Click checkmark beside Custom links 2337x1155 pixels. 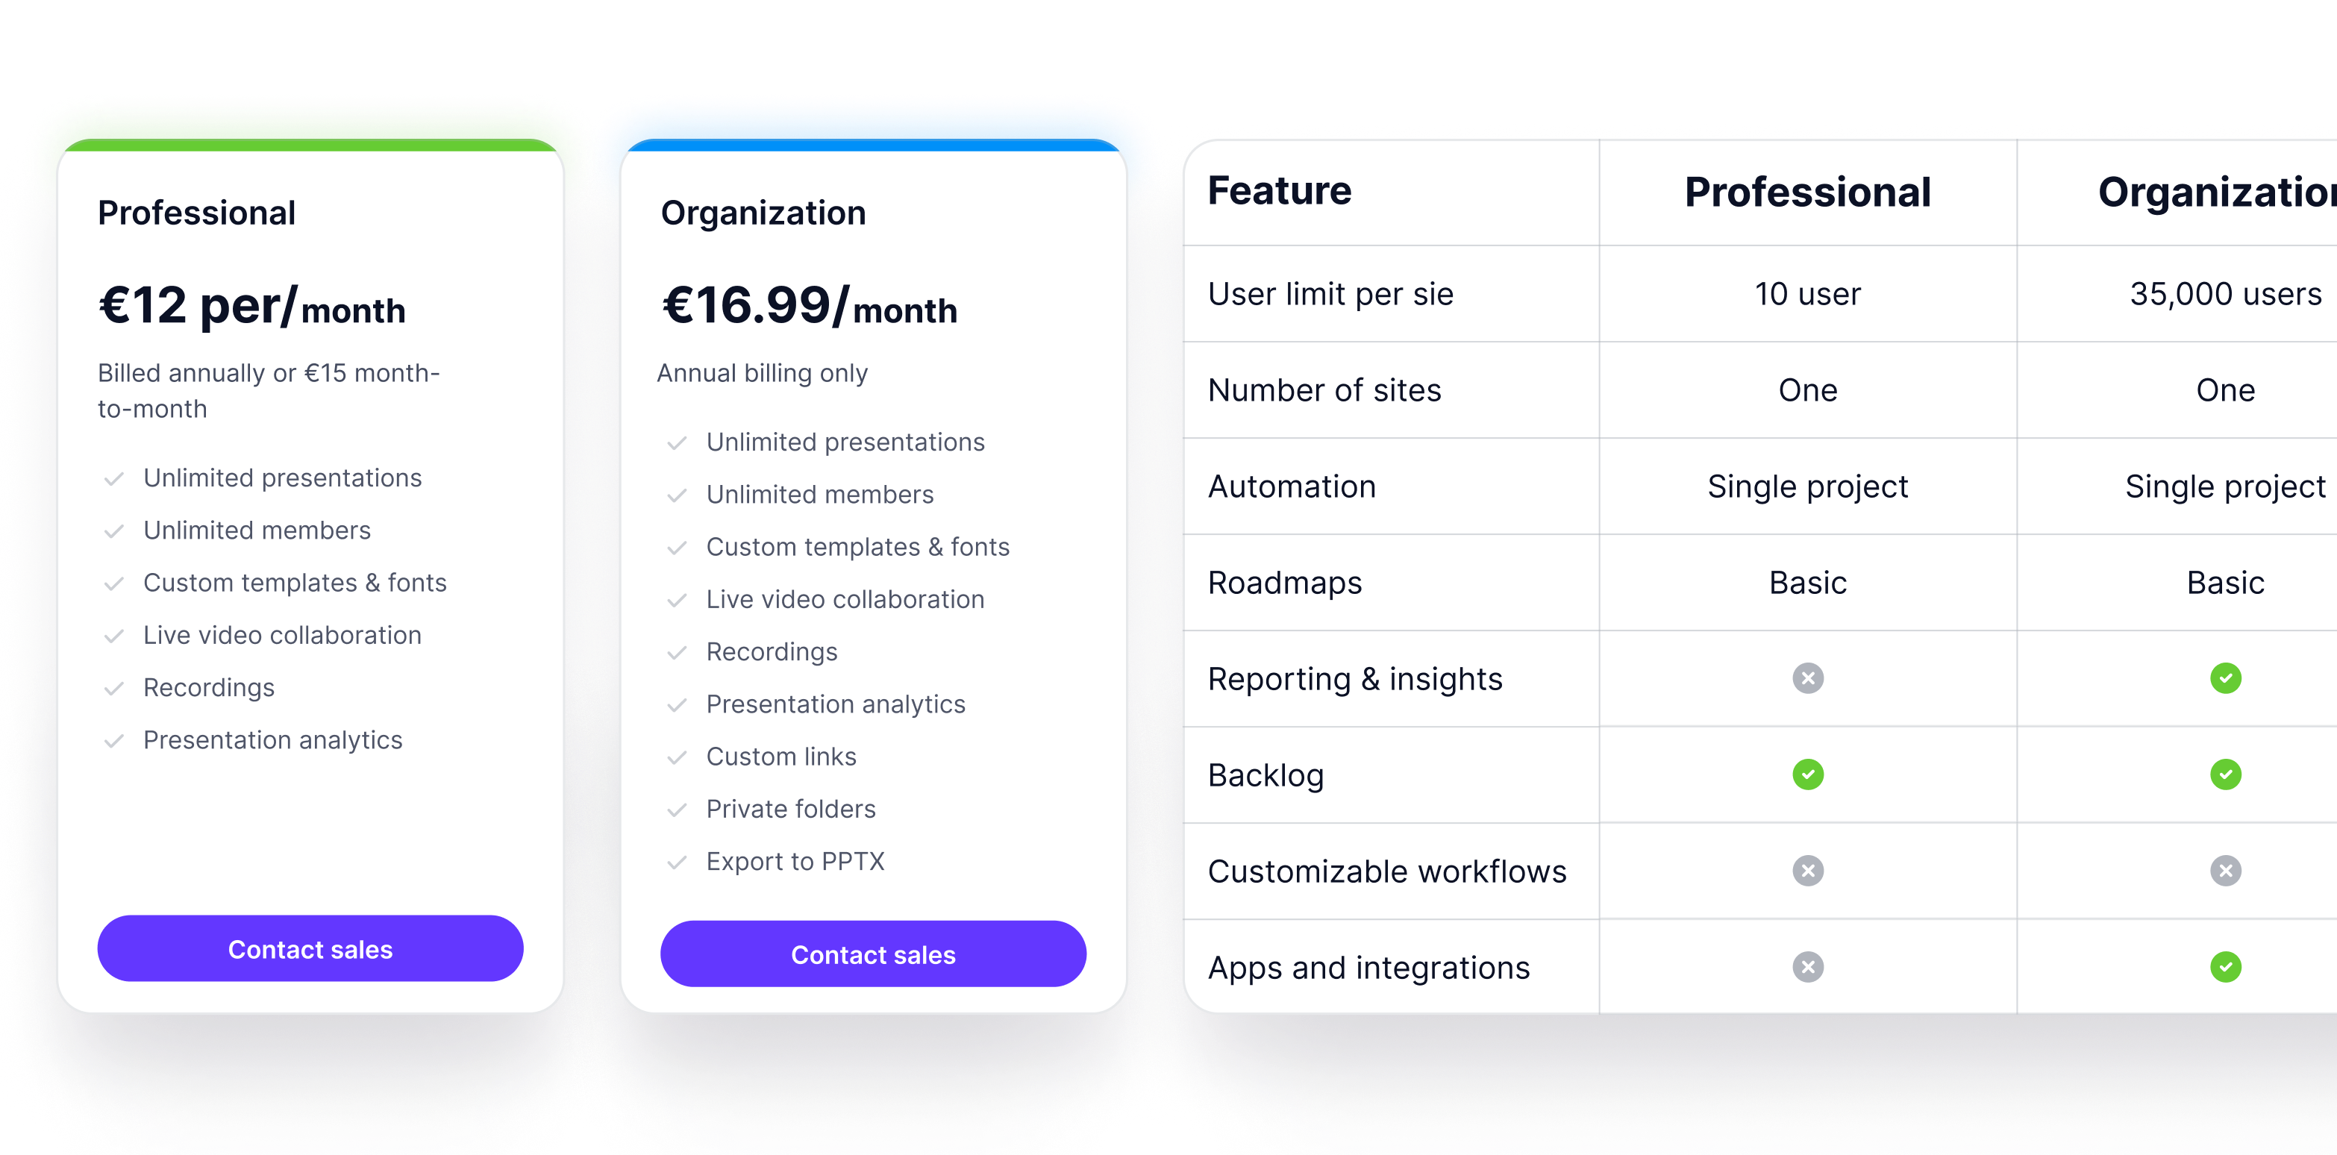[677, 757]
